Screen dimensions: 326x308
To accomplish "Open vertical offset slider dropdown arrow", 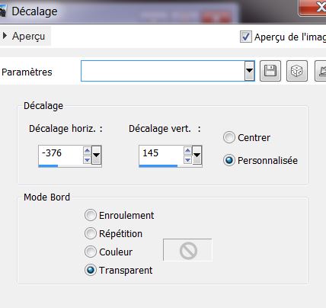I will coord(197,155).
